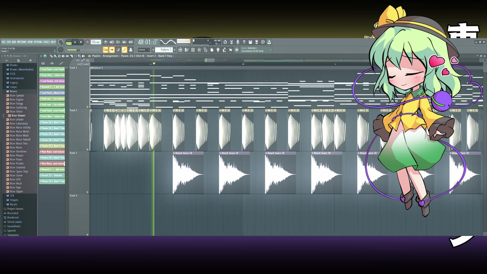Open the VIEW menu
The width and height of the screenshot is (487, 274).
(x=30, y=42)
